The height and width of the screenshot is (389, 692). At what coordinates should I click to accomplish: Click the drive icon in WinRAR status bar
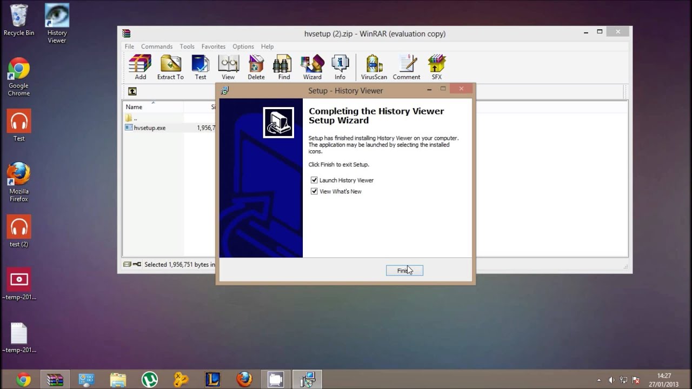click(128, 264)
